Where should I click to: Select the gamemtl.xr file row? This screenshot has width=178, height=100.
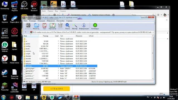tap(60, 71)
